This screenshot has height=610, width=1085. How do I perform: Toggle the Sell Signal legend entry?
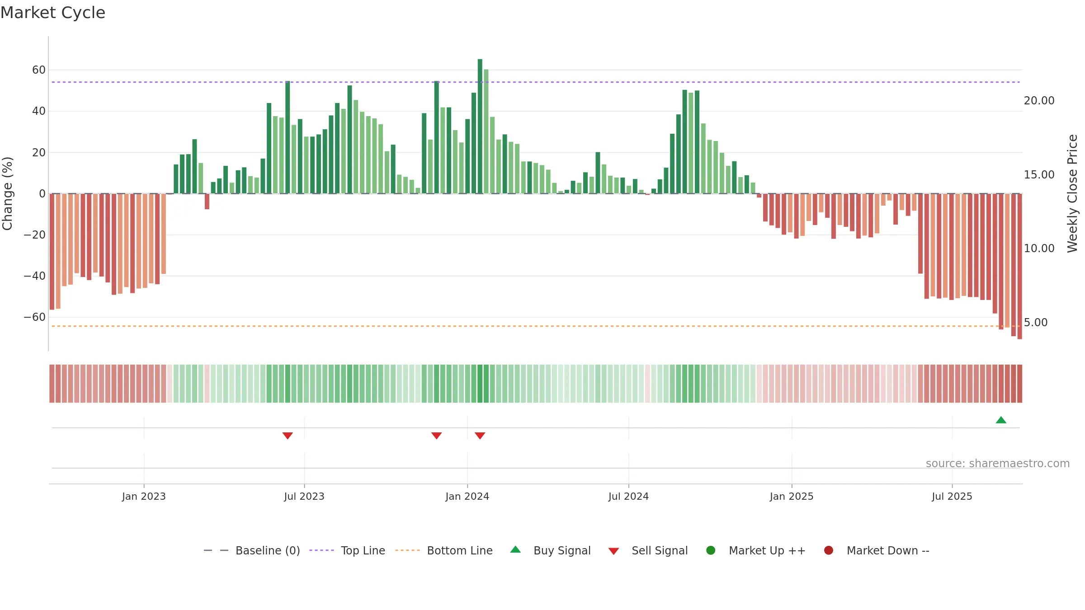click(x=648, y=550)
